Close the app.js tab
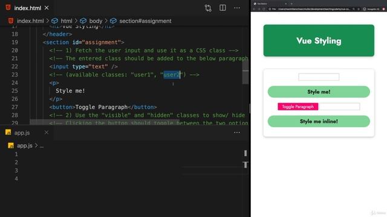This screenshot has width=387, height=217. [x=47, y=133]
